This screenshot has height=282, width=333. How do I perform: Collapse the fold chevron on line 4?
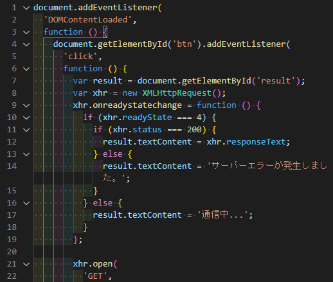click(26, 44)
